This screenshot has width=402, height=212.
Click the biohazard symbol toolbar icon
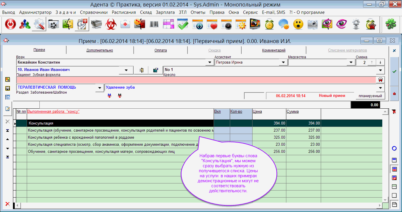click(111, 25)
